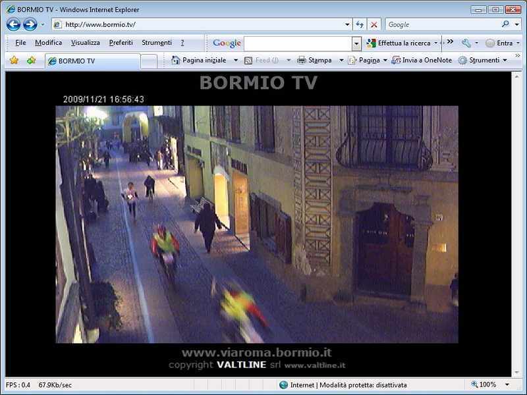Open the Google toolbar search box dropdown

coord(357,43)
